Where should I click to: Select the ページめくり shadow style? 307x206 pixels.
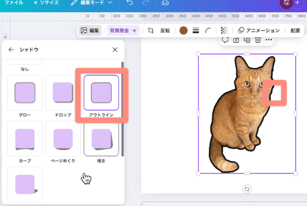[63, 138]
